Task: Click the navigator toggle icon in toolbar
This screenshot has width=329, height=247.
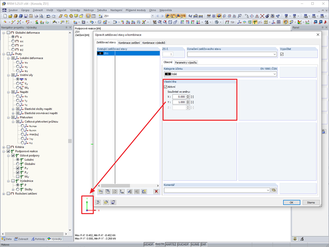Action: [88, 16]
